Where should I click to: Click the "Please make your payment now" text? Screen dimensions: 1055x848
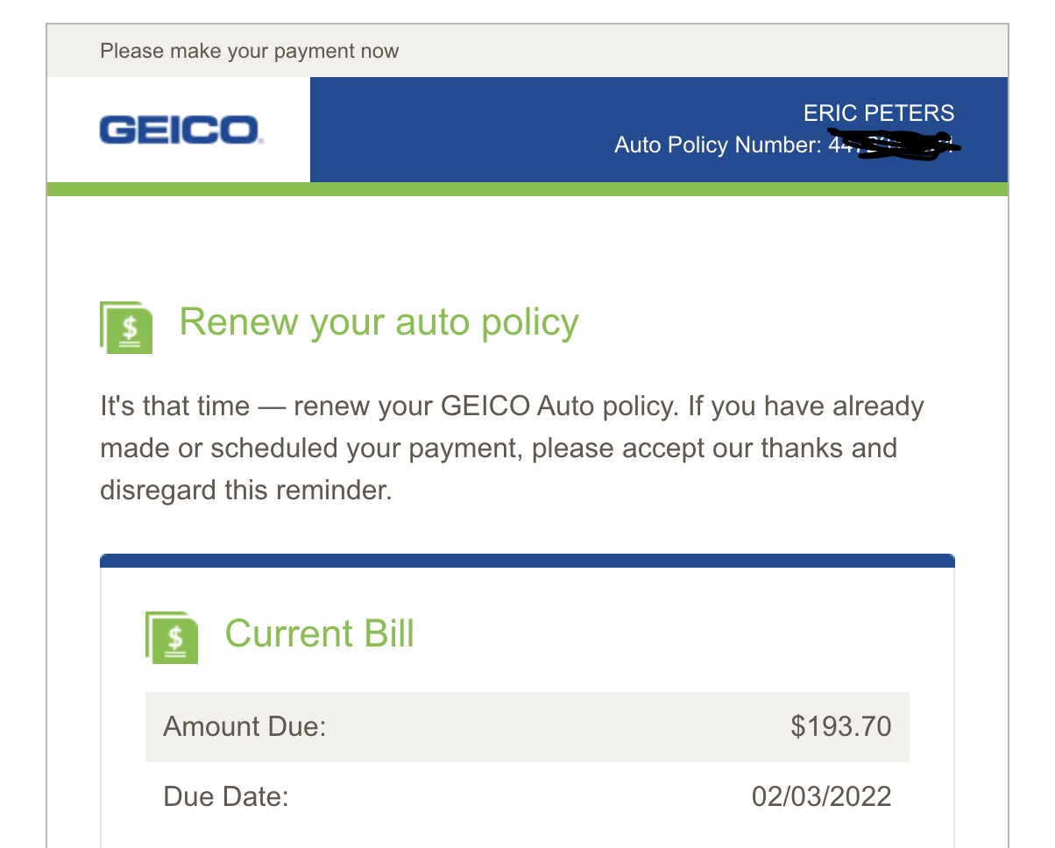249,51
